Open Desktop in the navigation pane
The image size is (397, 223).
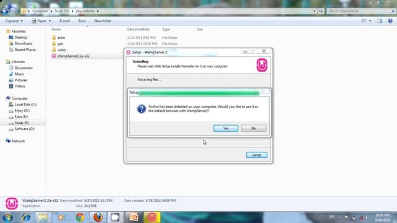point(20,37)
